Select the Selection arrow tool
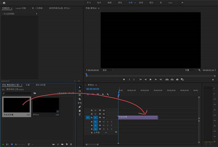Viewport: 218px width, 147px height. tap(80, 87)
